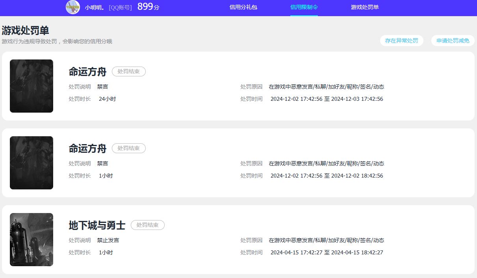Open the 地下城与勇士 game cover image
The width and height of the screenshot is (477, 278).
(32, 239)
